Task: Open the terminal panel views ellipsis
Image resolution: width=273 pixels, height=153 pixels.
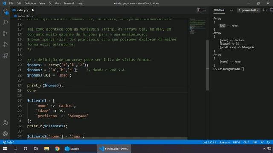Action: point(232,10)
